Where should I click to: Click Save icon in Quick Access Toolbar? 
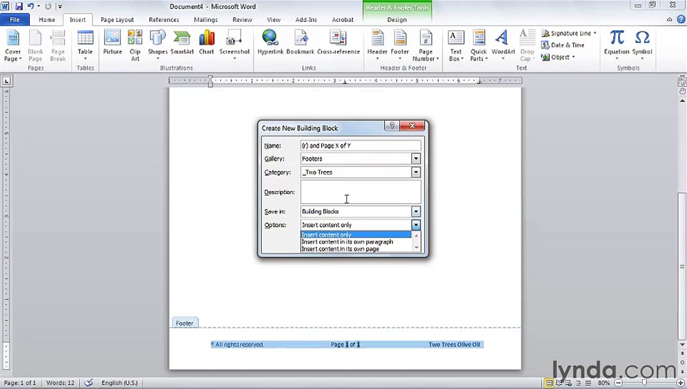point(19,6)
